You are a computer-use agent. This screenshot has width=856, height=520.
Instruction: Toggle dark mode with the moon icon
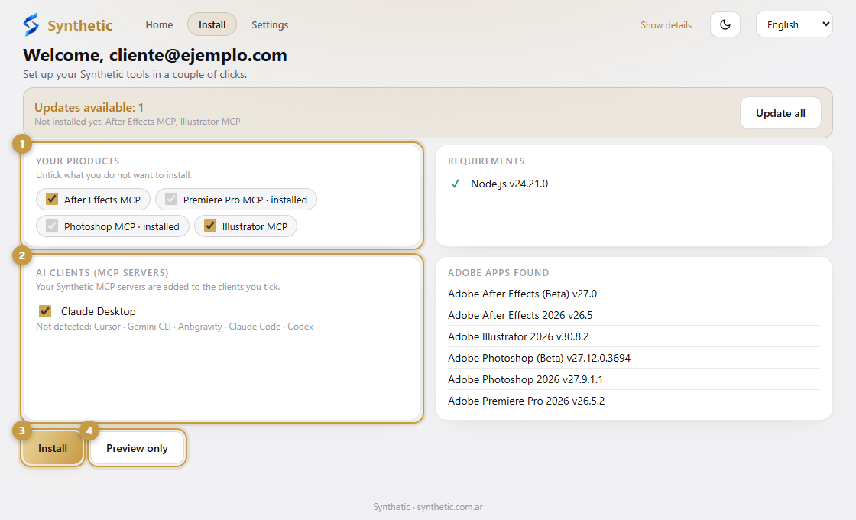tap(725, 24)
